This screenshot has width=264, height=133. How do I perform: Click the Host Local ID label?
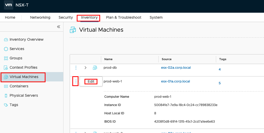coord(114,113)
